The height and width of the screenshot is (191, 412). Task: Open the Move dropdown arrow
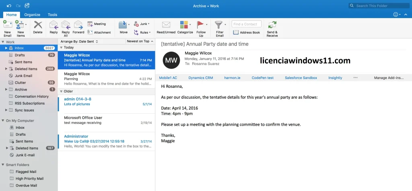pyautogui.click(x=129, y=25)
